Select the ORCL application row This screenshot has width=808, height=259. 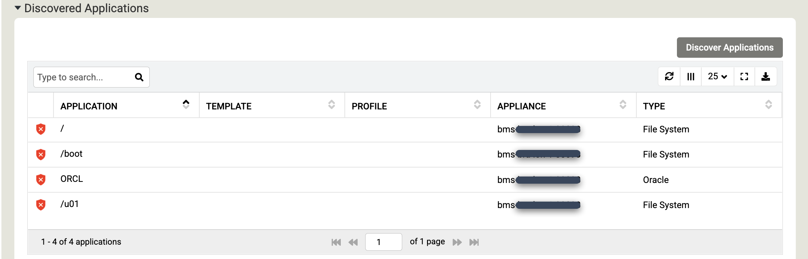click(72, 179)
